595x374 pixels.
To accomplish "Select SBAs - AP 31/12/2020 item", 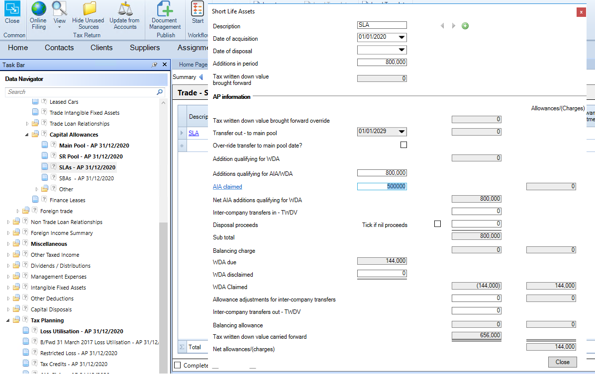I will 86,178.
